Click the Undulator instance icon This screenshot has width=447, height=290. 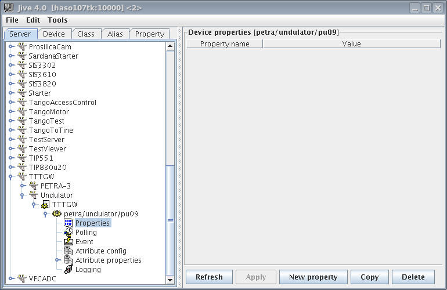pos(34,195)
